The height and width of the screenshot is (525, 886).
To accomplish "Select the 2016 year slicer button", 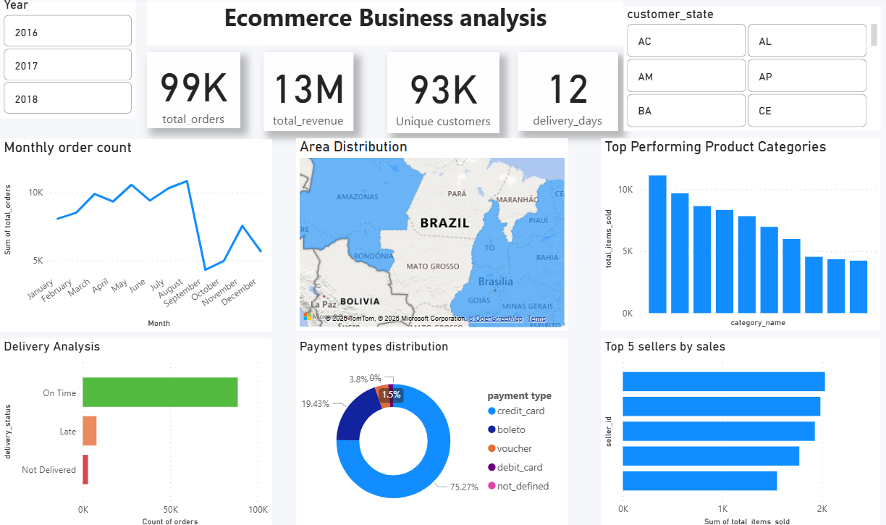I will (x=68, y=31).
